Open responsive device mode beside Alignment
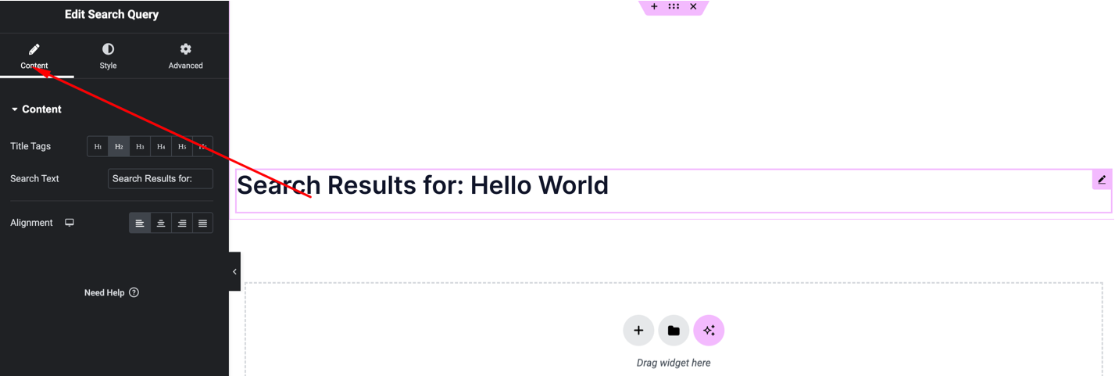The image size is (1115, 376). coord(70,223)
